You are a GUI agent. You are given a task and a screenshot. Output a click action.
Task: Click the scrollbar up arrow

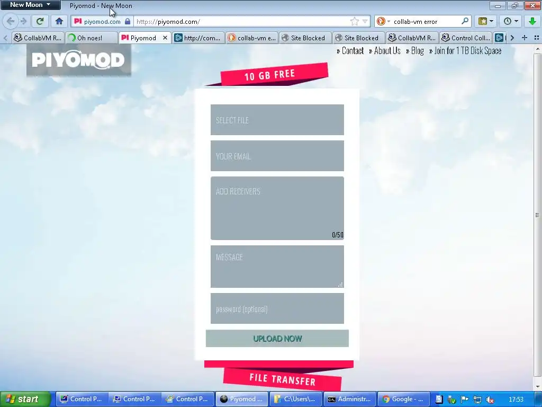click(537, 49)
